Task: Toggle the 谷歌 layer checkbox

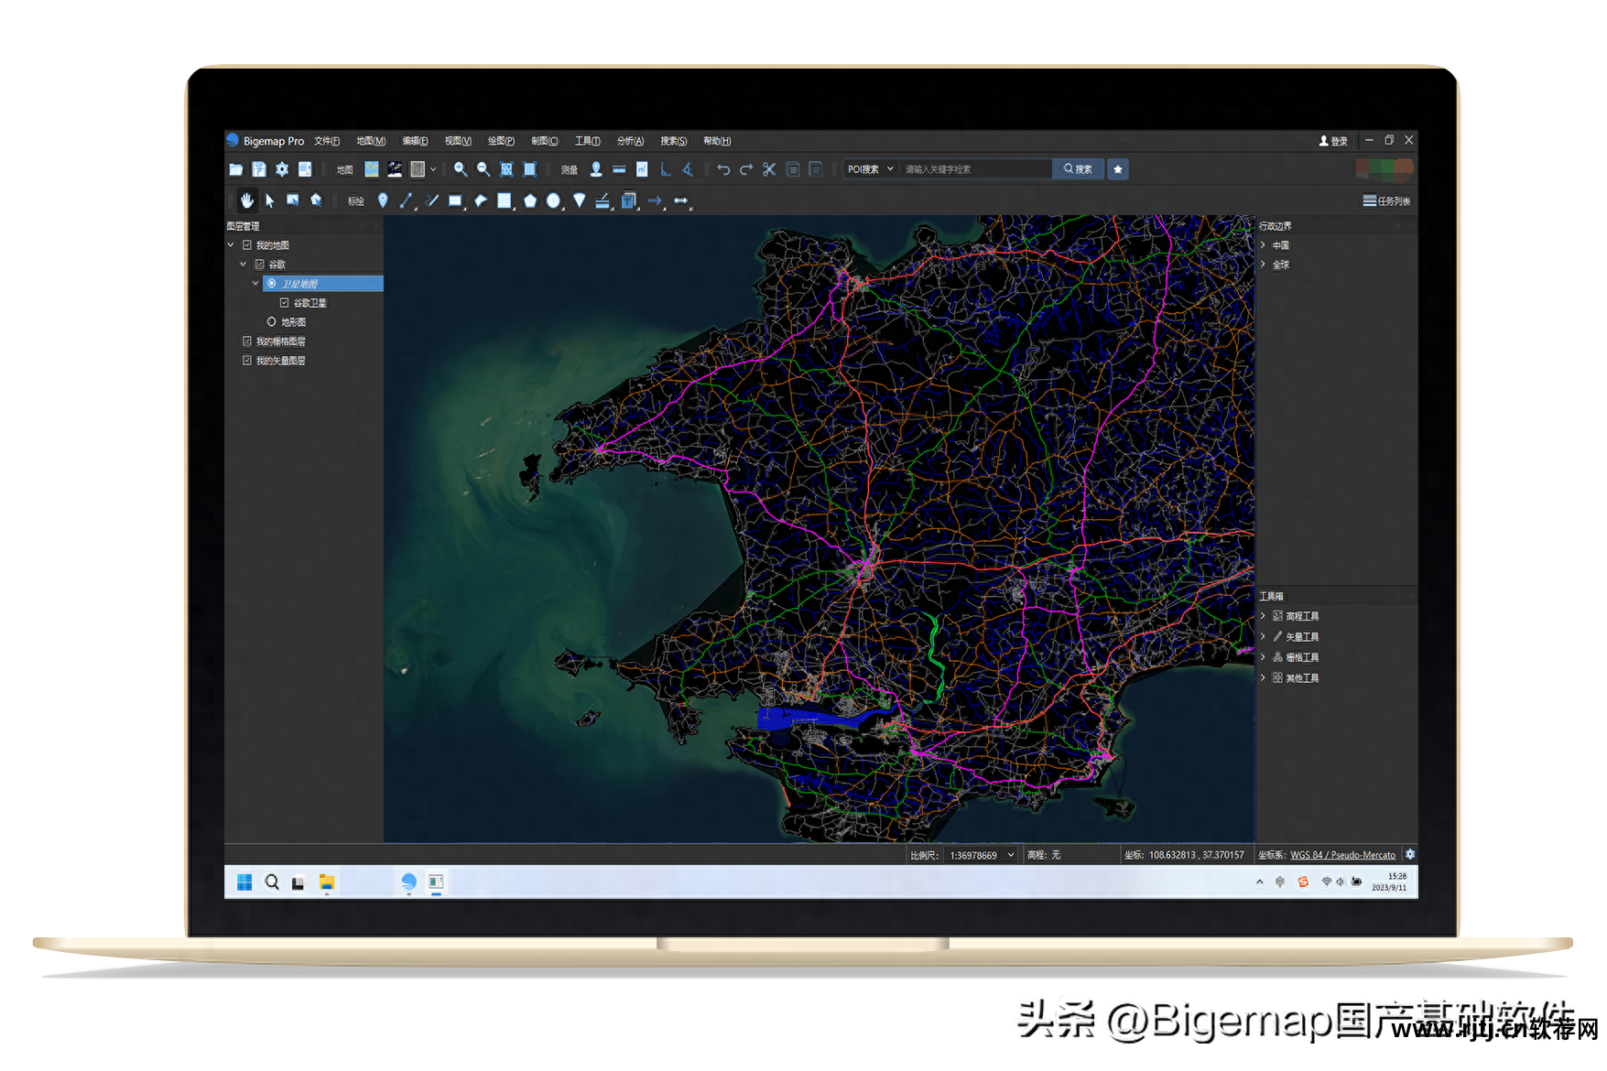Action: [x=260, y=265]
